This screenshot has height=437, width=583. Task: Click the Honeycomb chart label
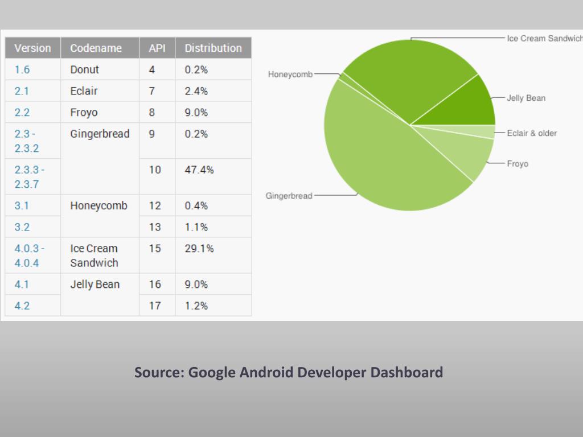point(290,75)
